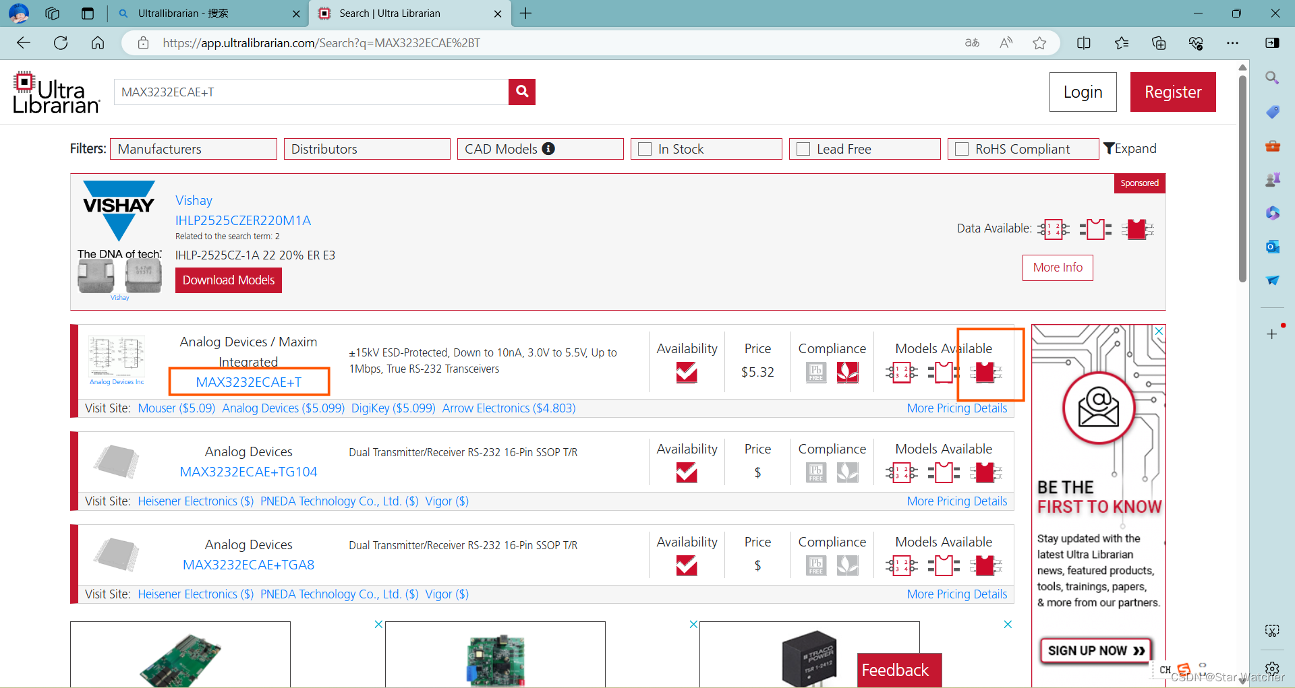Open Distributors filter dropdown
1295x688 pixels.
pos(367,149)
